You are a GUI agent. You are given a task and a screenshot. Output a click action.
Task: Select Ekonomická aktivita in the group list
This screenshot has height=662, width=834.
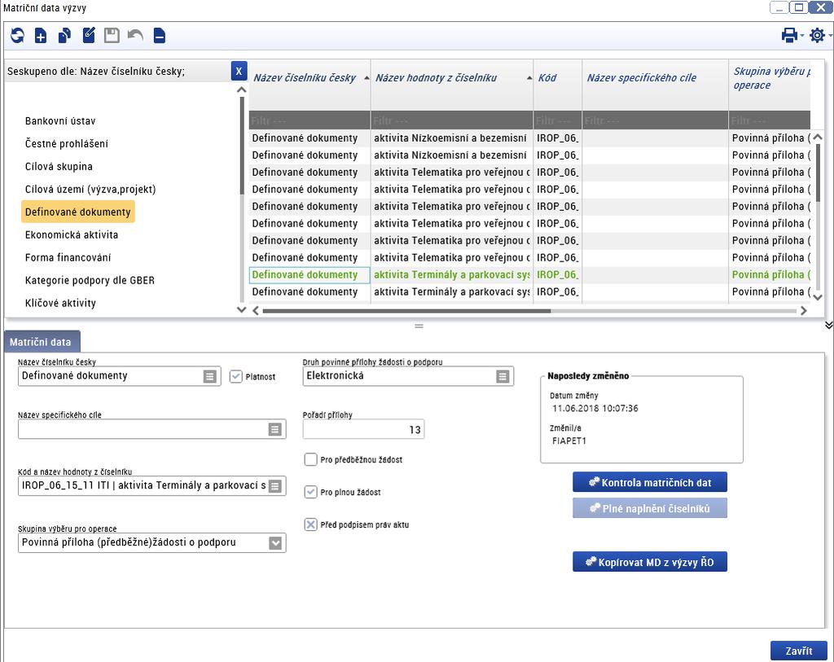coord(72,235)
